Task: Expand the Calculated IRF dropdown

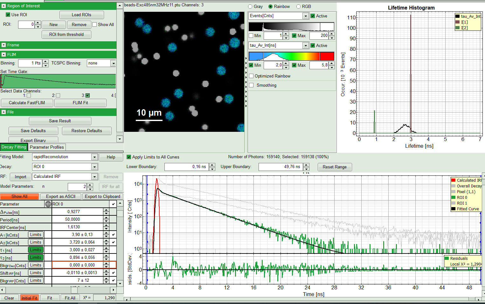Action: point(94,177)
